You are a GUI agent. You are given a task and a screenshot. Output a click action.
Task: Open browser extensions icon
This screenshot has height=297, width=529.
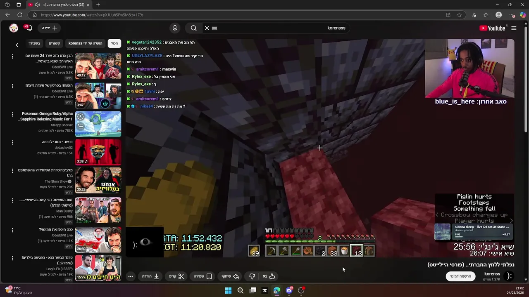[474, 15]
